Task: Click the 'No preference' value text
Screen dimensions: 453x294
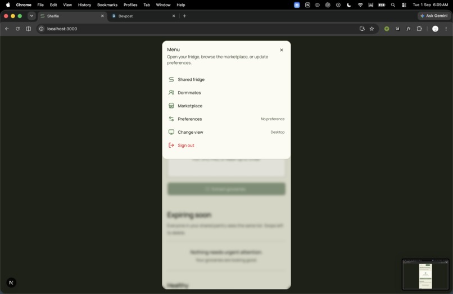Action: (x=273, y=119)
